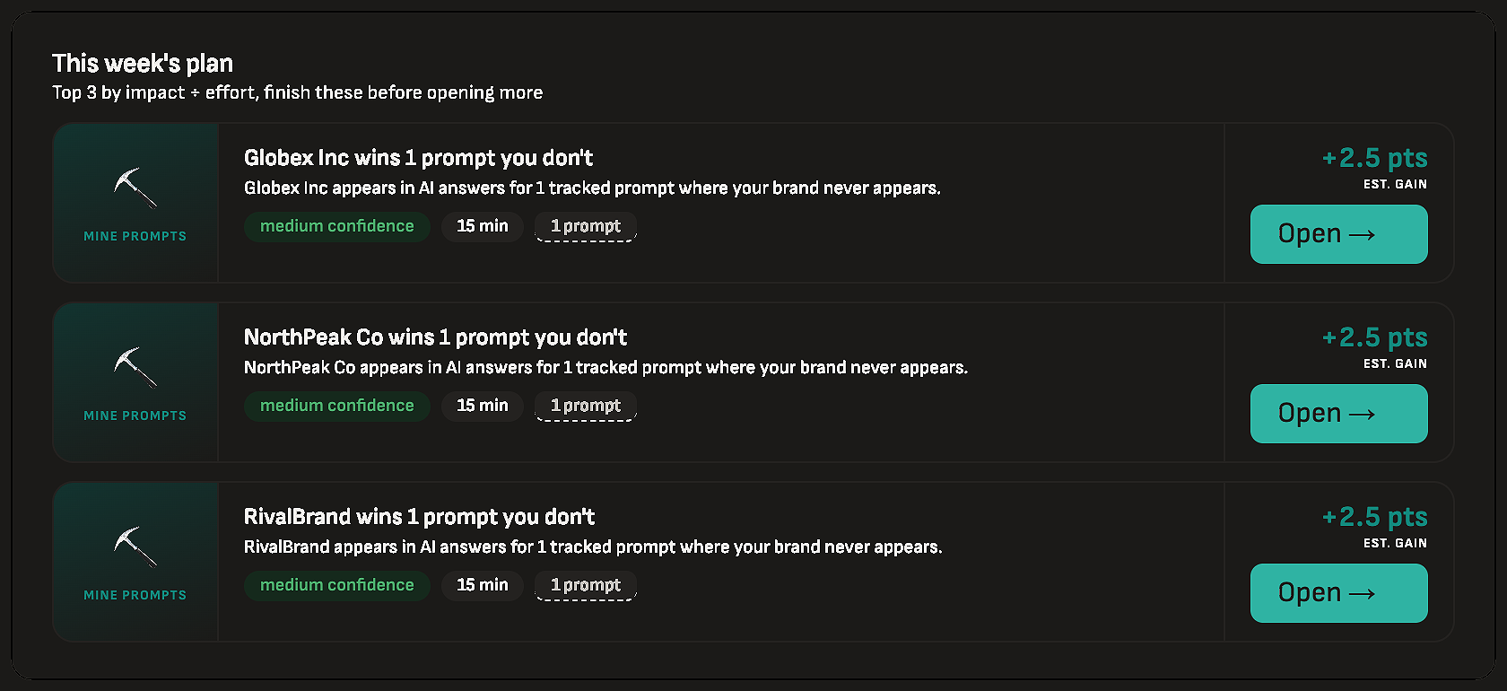Click the pickaxe icon in NorthPeak Co card
Viewport: 1507px width, 691px height.
(135, 367)
